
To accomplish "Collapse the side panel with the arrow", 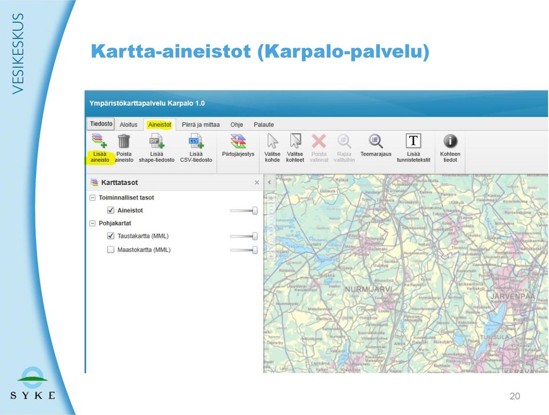I will [269, 182].
